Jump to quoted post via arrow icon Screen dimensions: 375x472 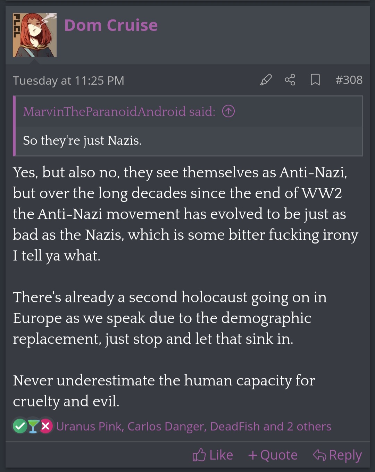pyautogui.click(x=228, y=111)
